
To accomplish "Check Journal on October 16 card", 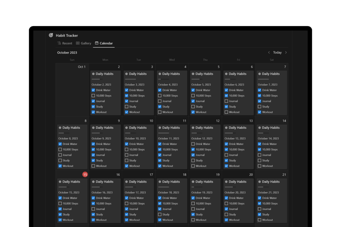I will [x=93, y=209].
